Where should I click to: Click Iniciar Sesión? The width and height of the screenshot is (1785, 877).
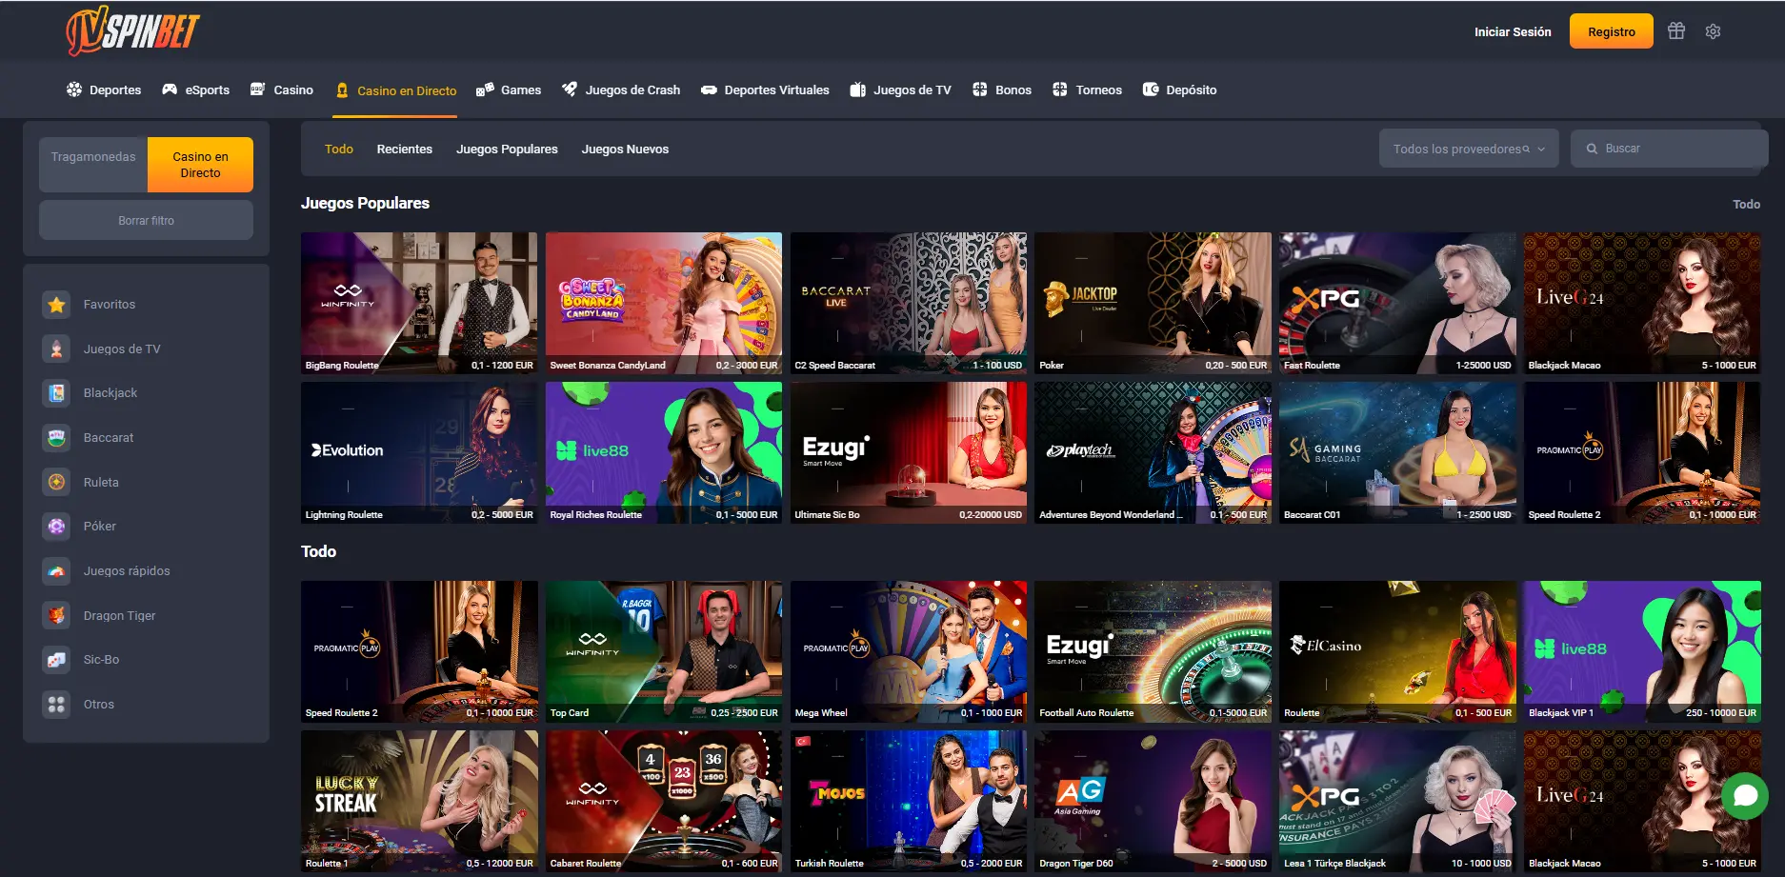(1513, 31)
